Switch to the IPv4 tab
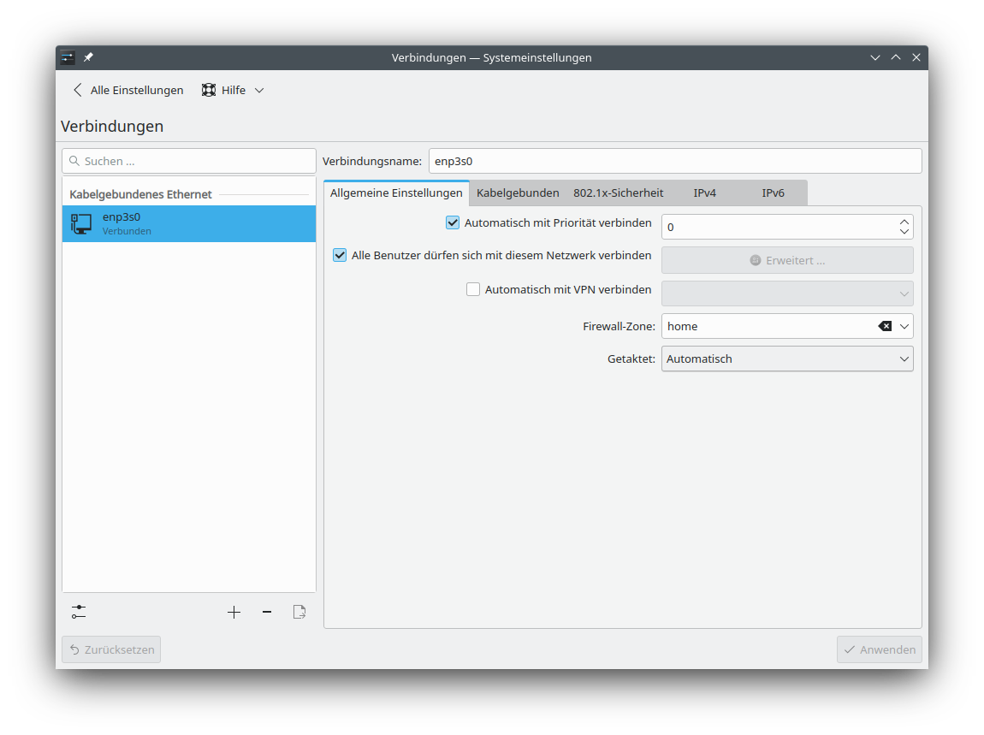 [704, 193]
